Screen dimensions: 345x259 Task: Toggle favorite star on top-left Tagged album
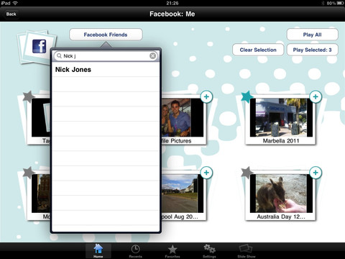point(29,96)
